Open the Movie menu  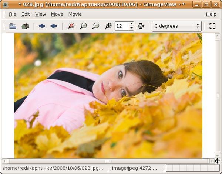(x=75, y=14)
